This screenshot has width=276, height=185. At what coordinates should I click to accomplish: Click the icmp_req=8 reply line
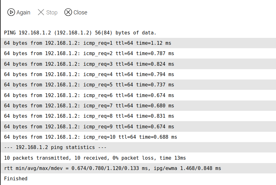(x=89, y=116)
